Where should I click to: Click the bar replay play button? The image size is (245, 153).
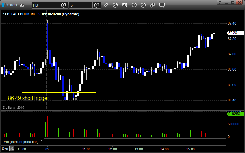point(134,5)
